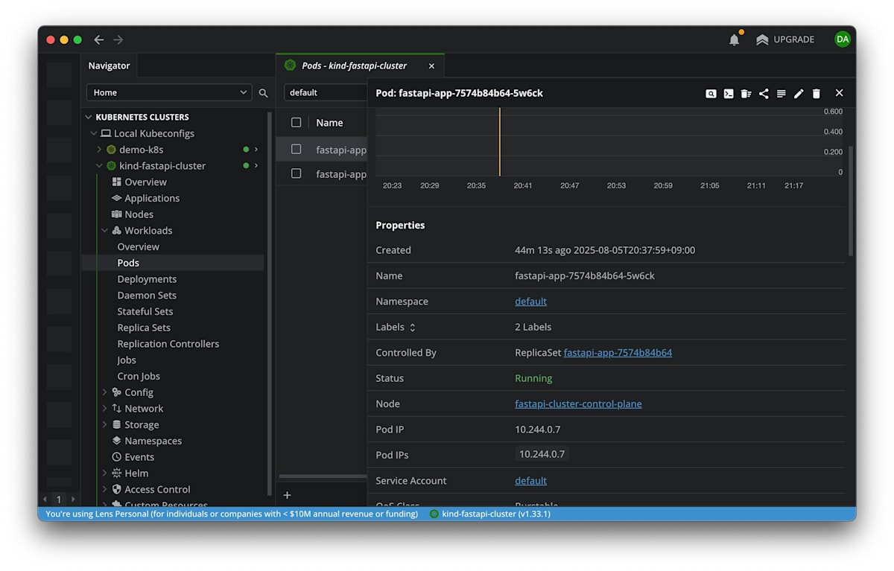894x571 pixels.
Task: Follow the Service Account default link
Action: click(530, 481)
